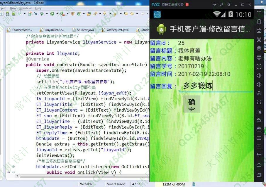Screen dimensions: 266x187
Task: Click the Nox video recorder icon
Action: point(259,120)
